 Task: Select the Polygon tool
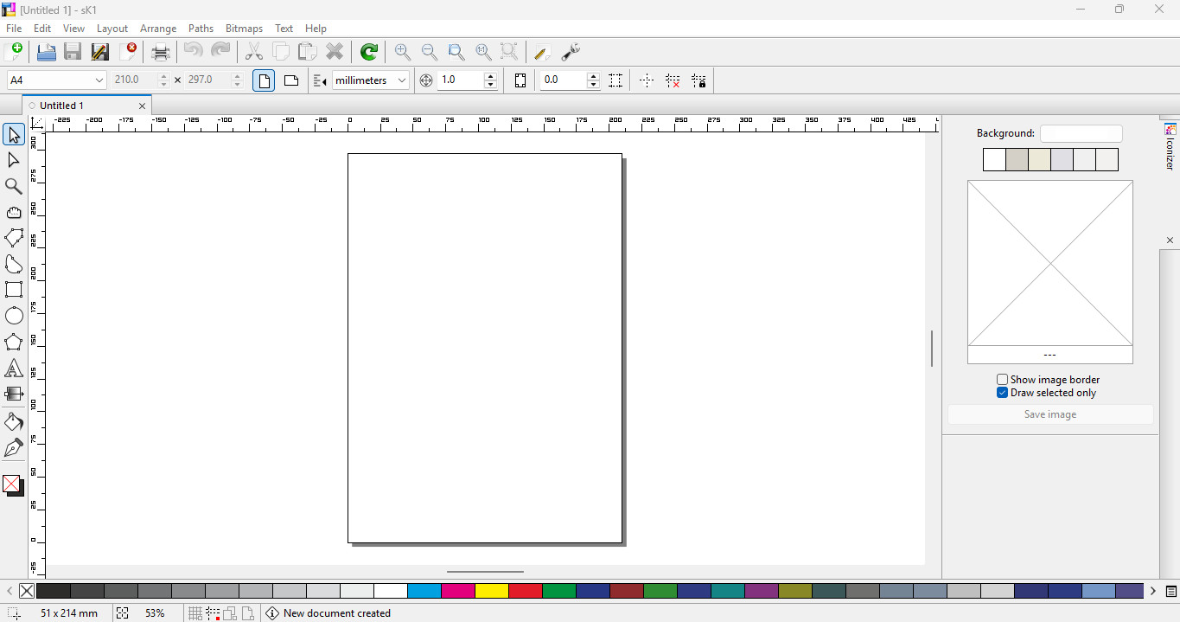click(14, 343)
